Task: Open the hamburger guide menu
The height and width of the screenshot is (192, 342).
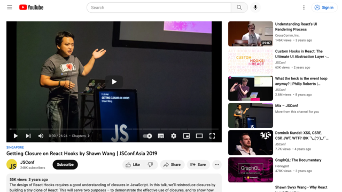Action: pyautogui.click(x=10, y=7)
